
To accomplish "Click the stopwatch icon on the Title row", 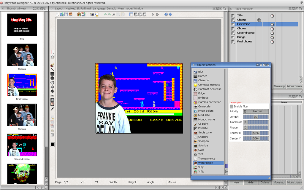I will (272, 15).
